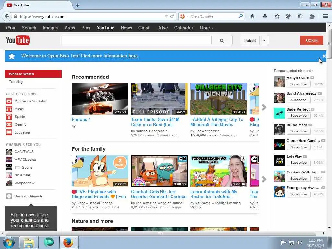Expand the Upload dropdown arrow
The width and height of the screenshot is (332, 249).
(264, 40)
